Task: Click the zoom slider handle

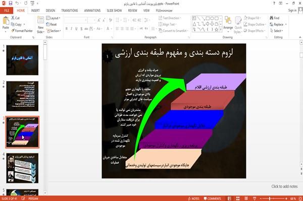Action: coord(270,198)
